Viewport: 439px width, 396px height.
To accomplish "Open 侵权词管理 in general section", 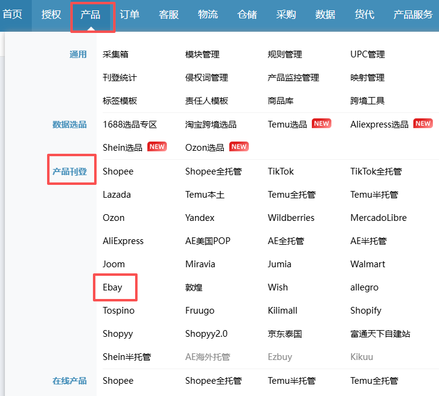I will [x=207, y=77].
